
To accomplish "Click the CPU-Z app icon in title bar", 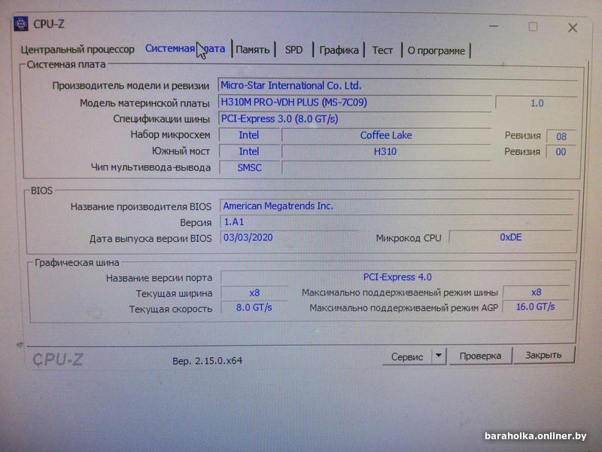I will [x=21, y=24].
